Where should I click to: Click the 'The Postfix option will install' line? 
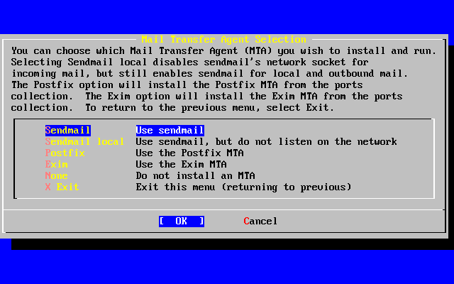pos(187,85)
